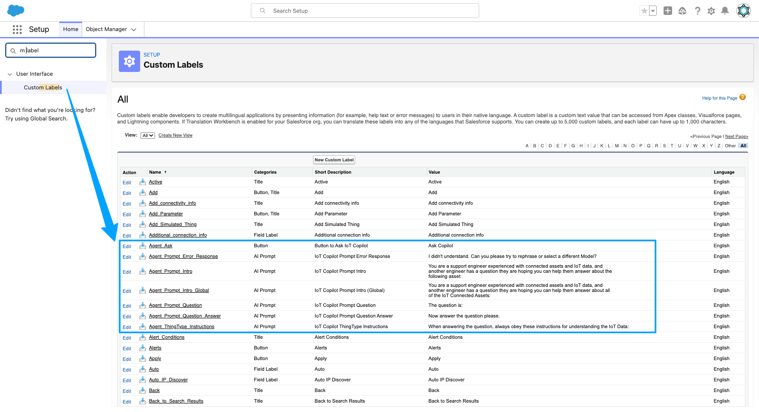759x412 pixels.
Task: Sort by the Short Description column header
Action: [333, 172]
